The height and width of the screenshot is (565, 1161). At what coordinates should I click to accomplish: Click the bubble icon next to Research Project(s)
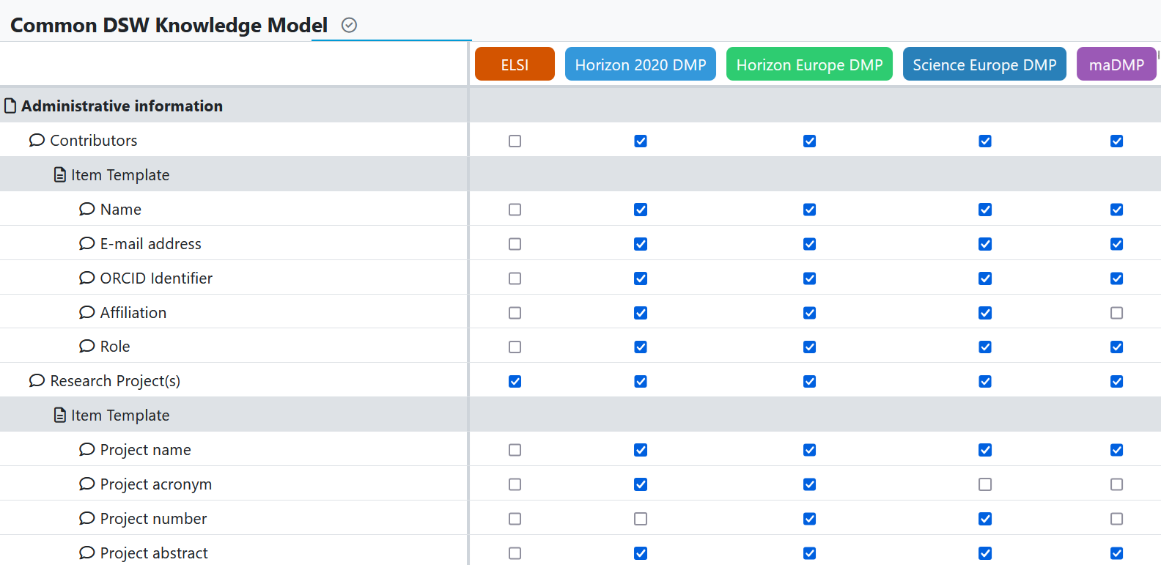tap(37, 380)
